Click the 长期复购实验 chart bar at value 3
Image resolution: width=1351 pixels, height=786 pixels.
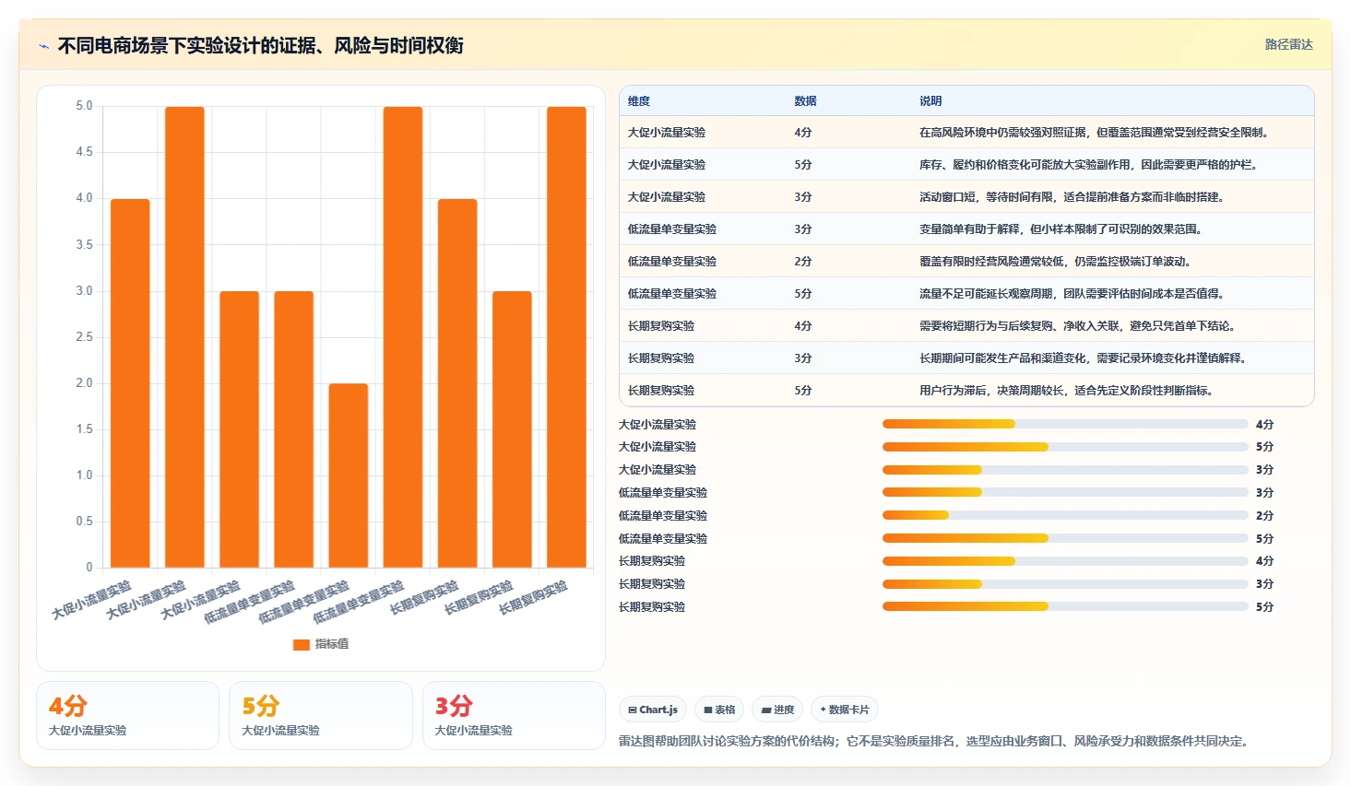click(512, 429)
